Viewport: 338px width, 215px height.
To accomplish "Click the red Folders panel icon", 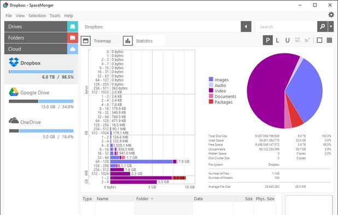I will (72, 38).
